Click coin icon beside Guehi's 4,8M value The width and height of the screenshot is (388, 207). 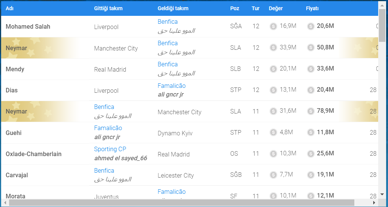pos(273,133)
